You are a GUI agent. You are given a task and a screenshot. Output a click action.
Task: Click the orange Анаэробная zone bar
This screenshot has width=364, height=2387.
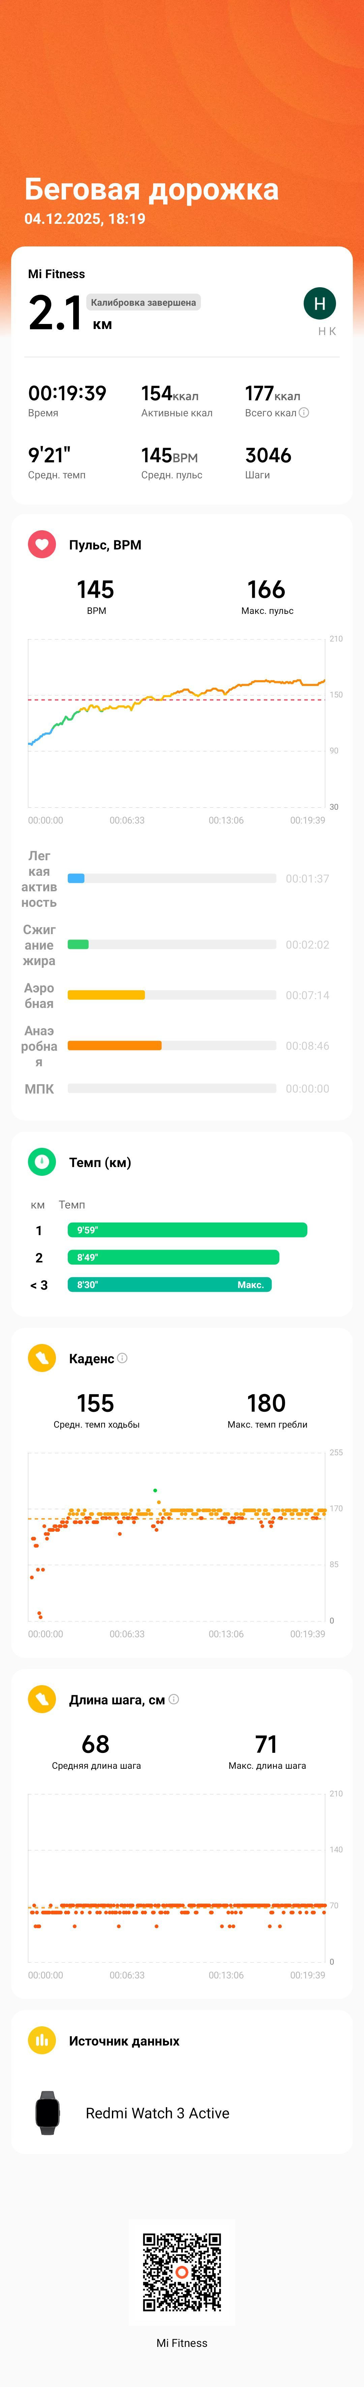coord(115,1045)
